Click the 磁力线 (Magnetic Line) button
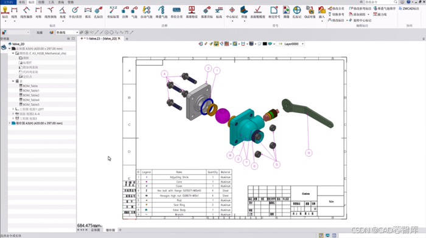Viewport: 426px width, 238px height. point(380,15)
